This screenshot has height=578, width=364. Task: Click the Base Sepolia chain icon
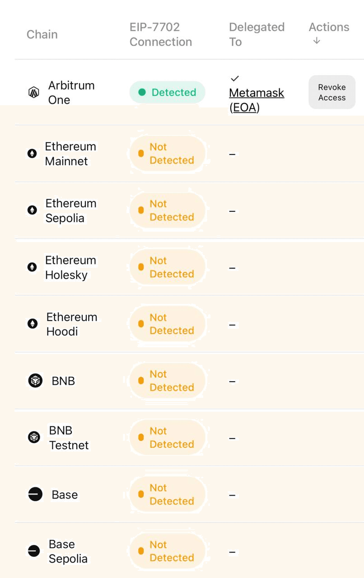pyautogui.click(x=34, y=551)
